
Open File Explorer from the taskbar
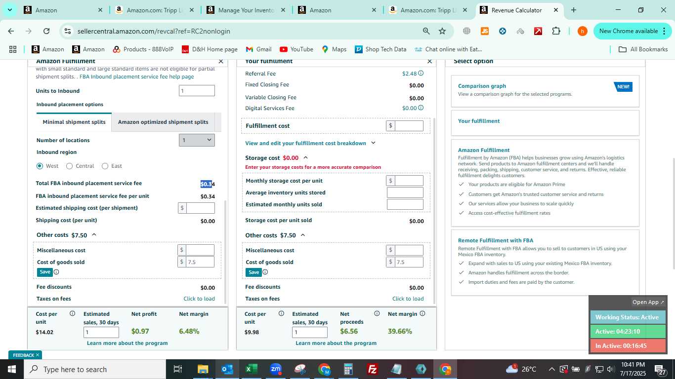203,369
